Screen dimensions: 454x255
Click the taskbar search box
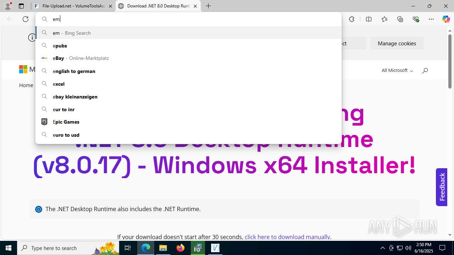[68, 248]
